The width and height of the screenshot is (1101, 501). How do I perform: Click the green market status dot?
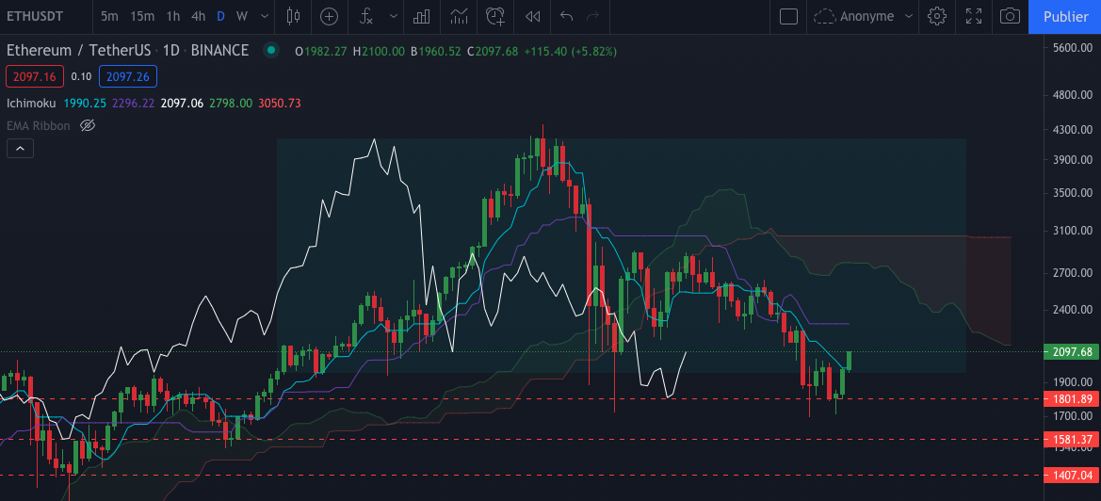pos(270,51)
